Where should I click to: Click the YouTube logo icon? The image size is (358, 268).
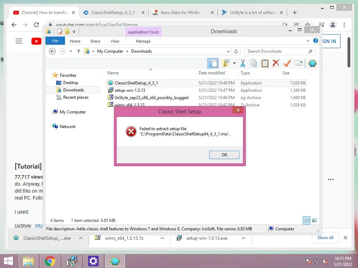click(36, 41)
